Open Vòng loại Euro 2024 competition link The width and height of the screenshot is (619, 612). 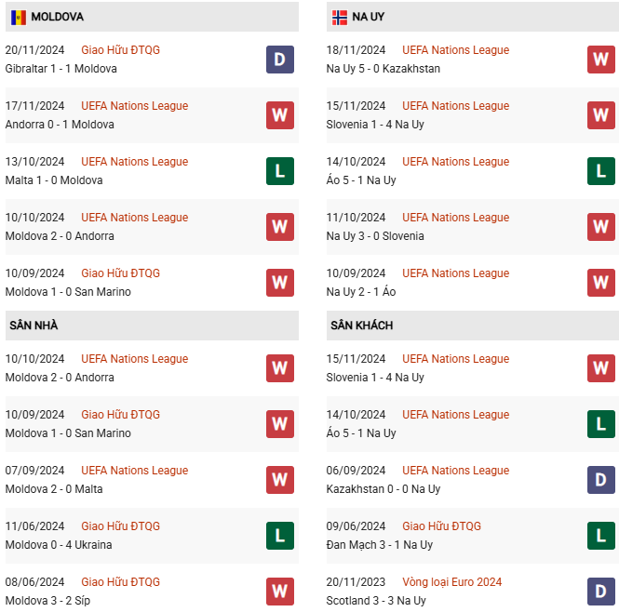coord(452,582)
